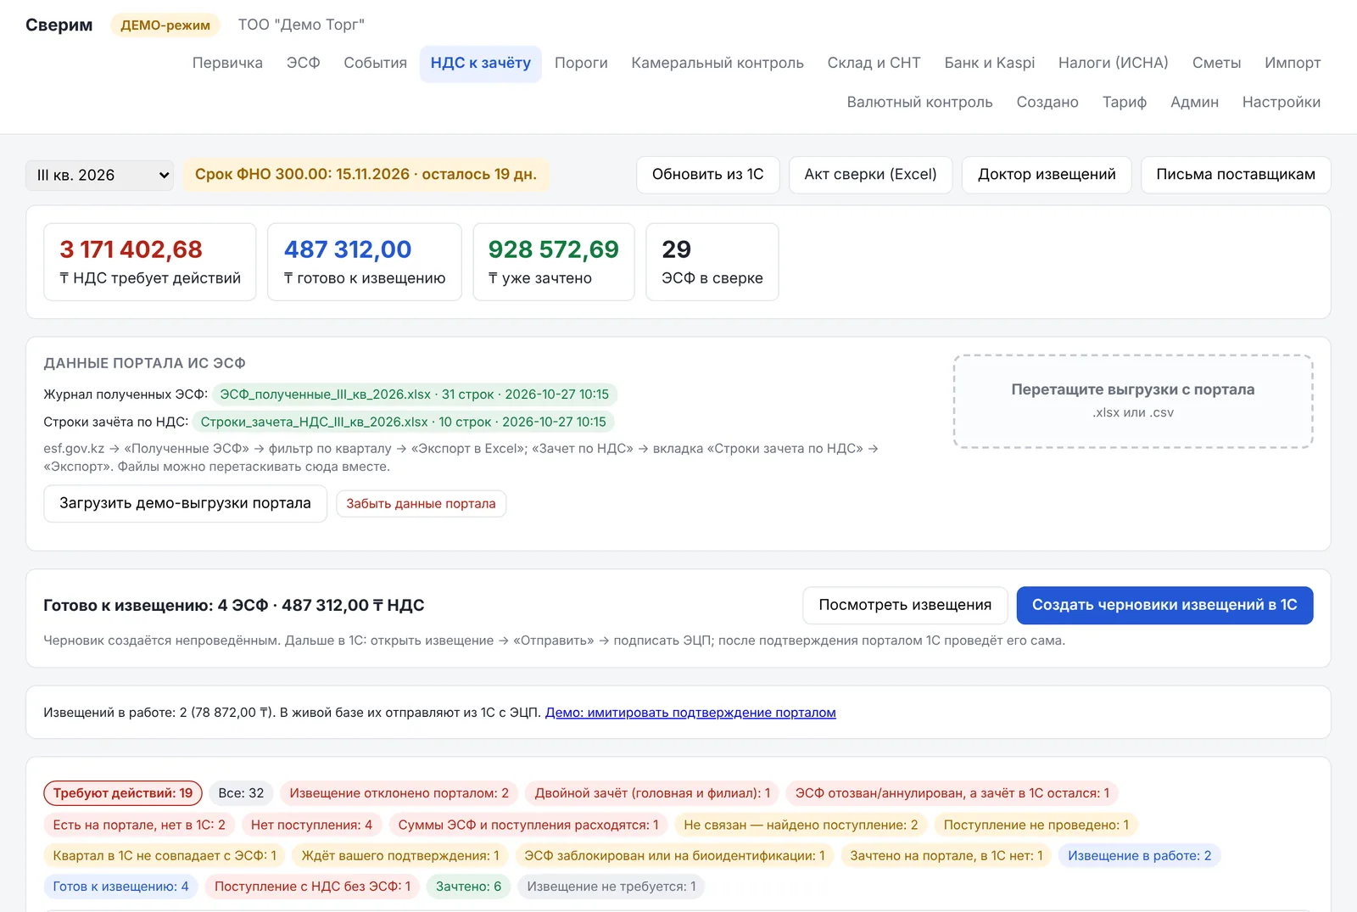Open Валютный контроль section
This screenshot has height=912, width=1357.
coord(919,102)
